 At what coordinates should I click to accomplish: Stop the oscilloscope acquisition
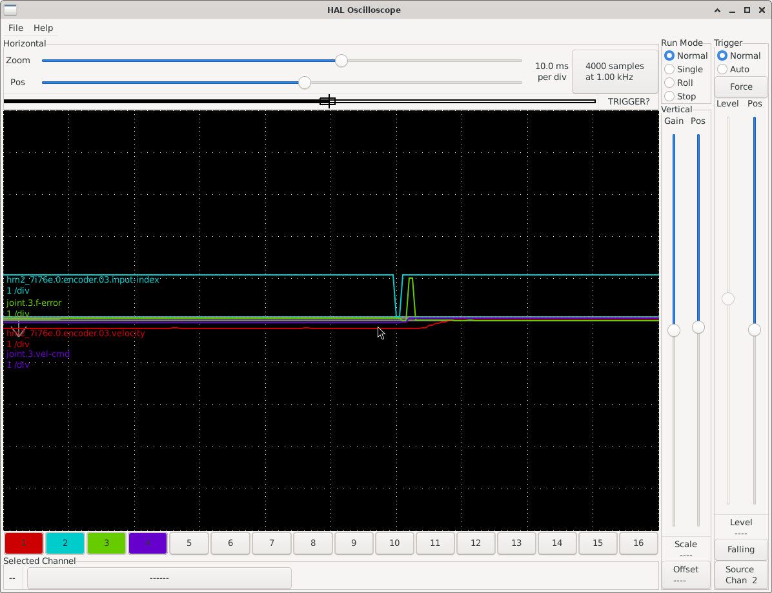click(669, 96)
